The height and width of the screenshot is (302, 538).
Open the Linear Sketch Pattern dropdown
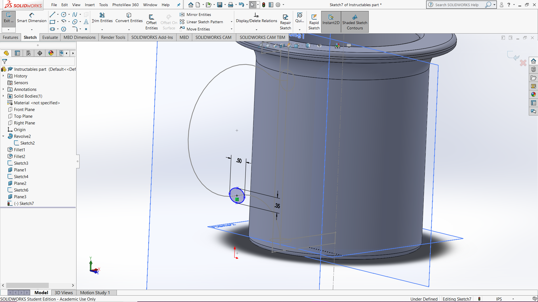tap(231, 22)
